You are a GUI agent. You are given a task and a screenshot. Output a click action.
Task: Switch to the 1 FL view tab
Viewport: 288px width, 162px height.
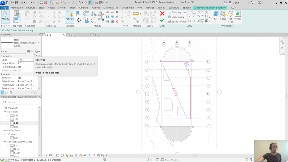tap(97, 35)
